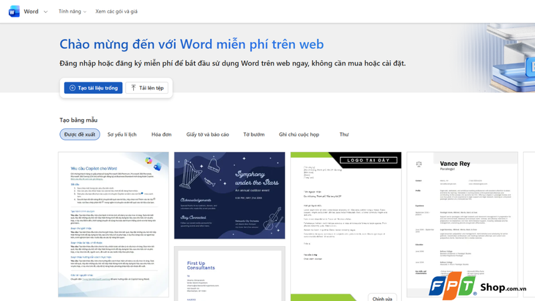The image size is (535, 301).
Task: Click the Chỉnh sửa button
Action: pyautogui.click(x=382, y=298)
